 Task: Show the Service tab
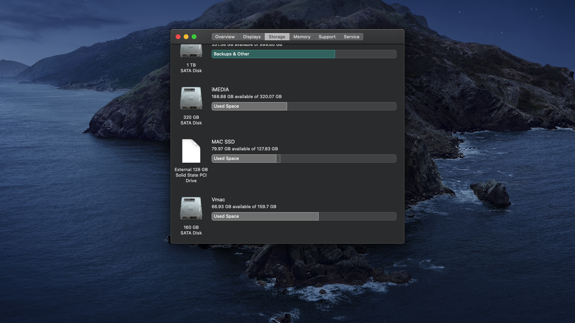[x=351, y=37]
